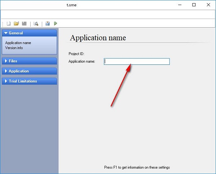Click the Press F1 help hint text
Viewport: 216px width, 174px height.
[137, 167]
